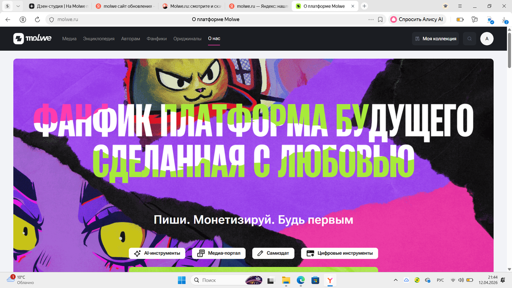
Task: Launch Microsoft Edge from the taskbar
Action: point(301,280)
